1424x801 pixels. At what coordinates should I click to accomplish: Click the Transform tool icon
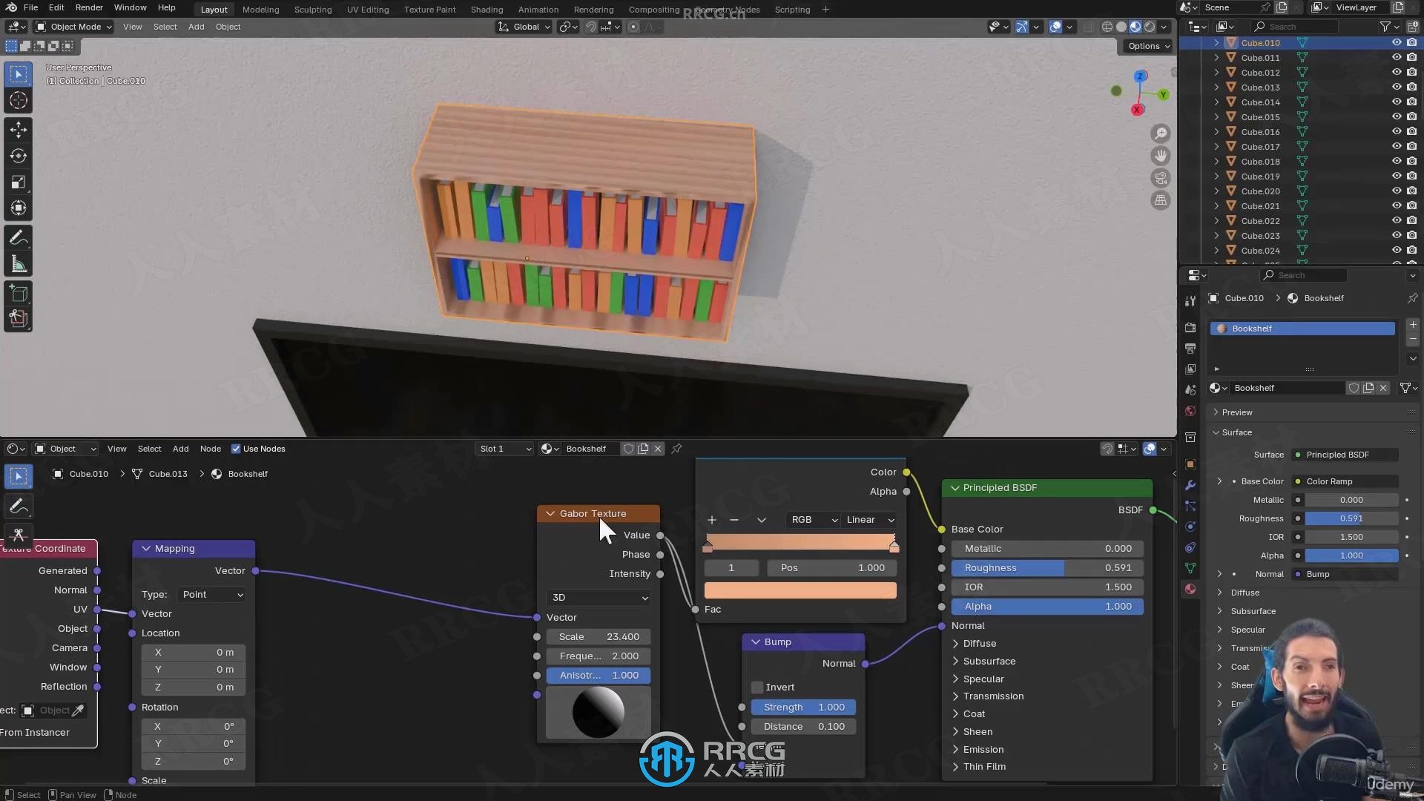click(19, 209)
